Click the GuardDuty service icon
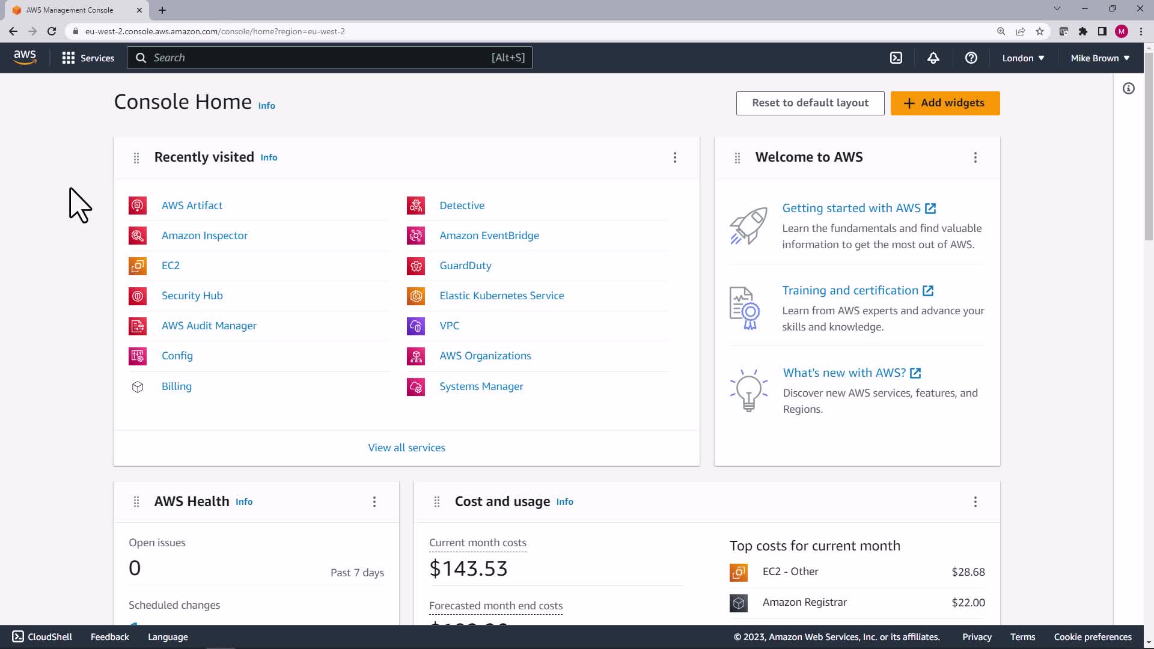This screenshot has width=1154, height=649. coord(415,266)
